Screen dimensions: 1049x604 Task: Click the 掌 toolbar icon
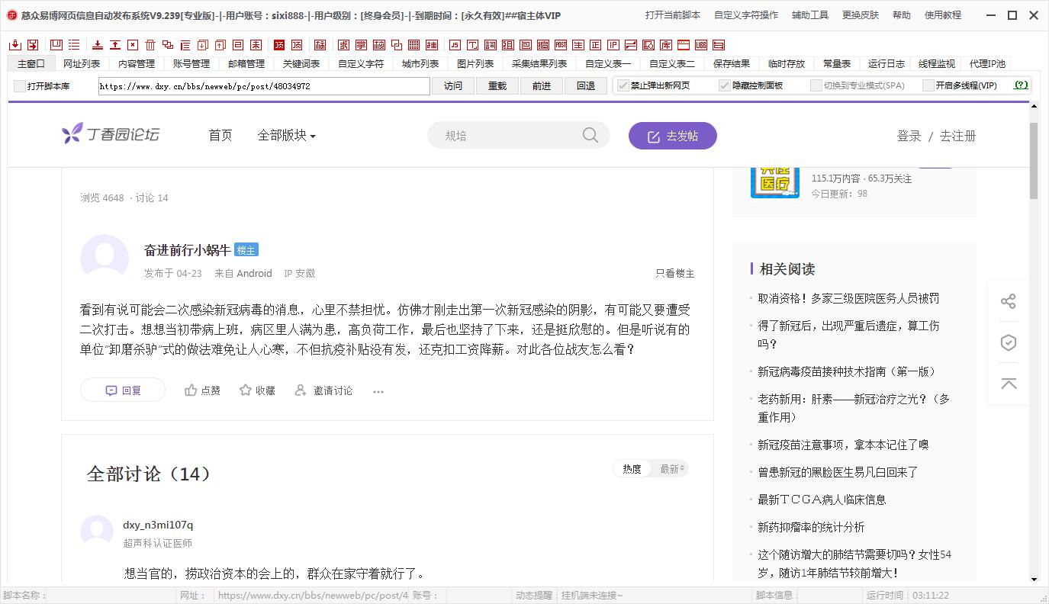[x=362, y=45]
